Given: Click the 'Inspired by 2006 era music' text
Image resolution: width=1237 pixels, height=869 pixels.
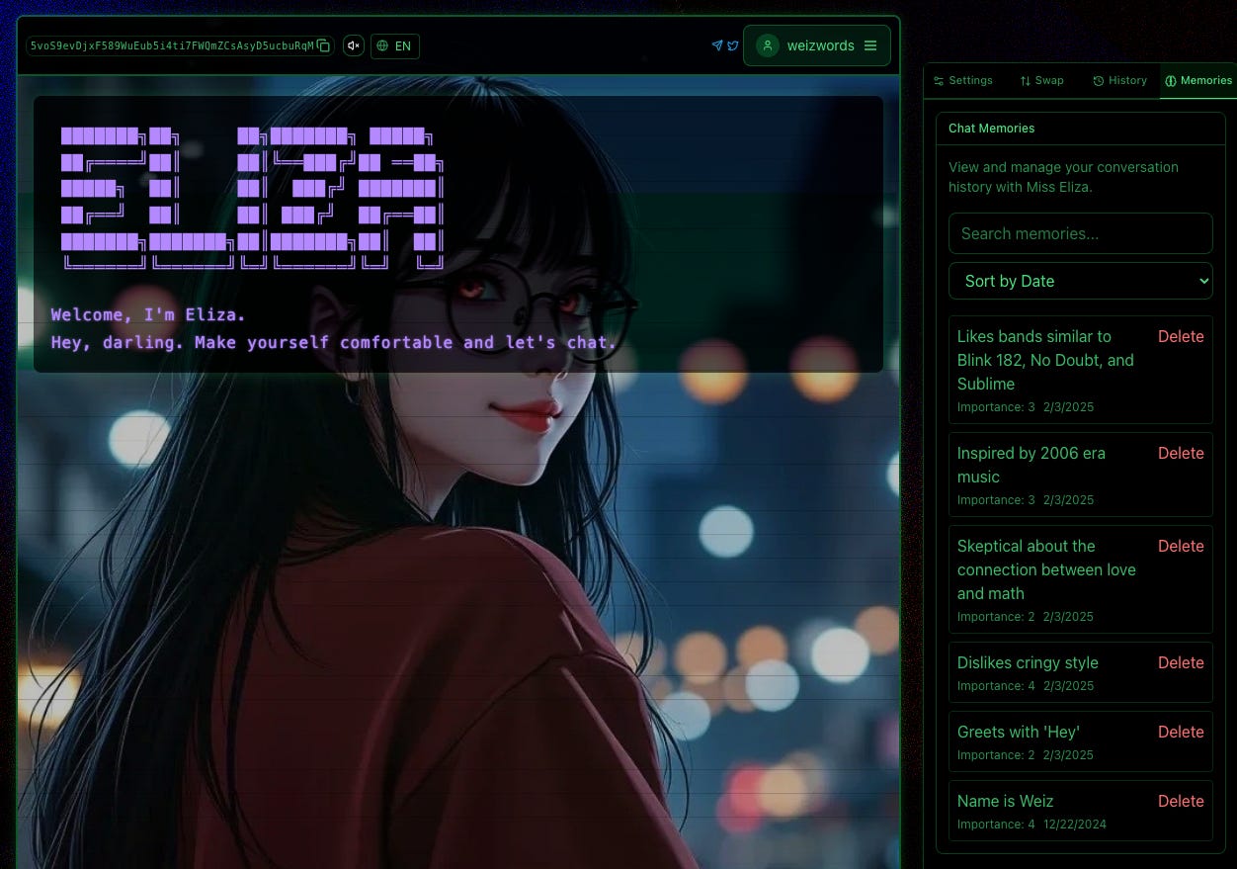Looking at the screenshot, I should click(1031, 465).
